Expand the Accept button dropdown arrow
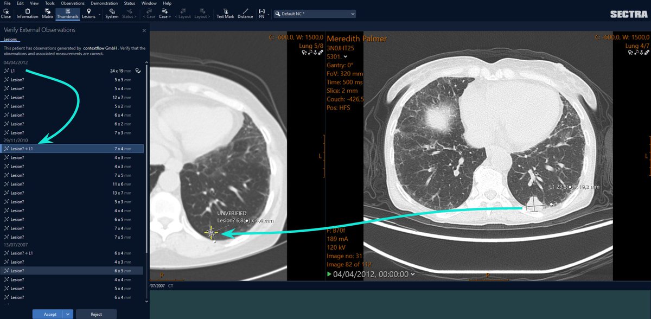Viewport: 651px width, 319px height. coord(68,314)
